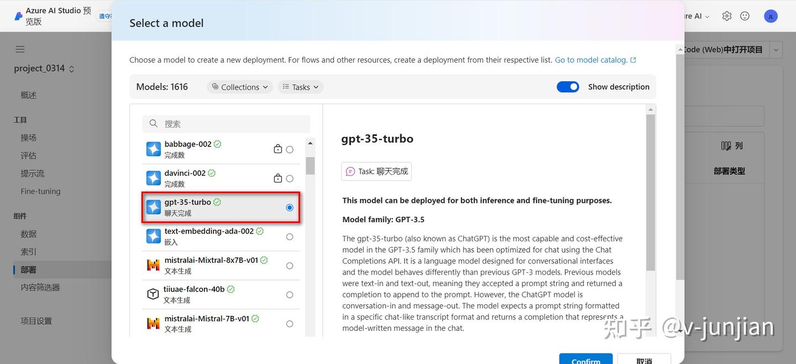Switch to the Fine-tuning sidebar item
Image resolution: width=796 pixels, height=364 pixels.
pos(40,191)
